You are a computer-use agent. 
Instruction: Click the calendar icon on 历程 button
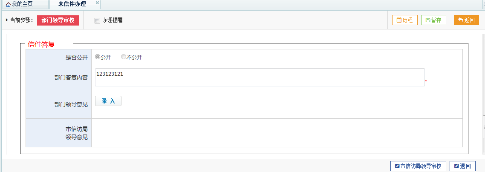(x=399, y=20)
